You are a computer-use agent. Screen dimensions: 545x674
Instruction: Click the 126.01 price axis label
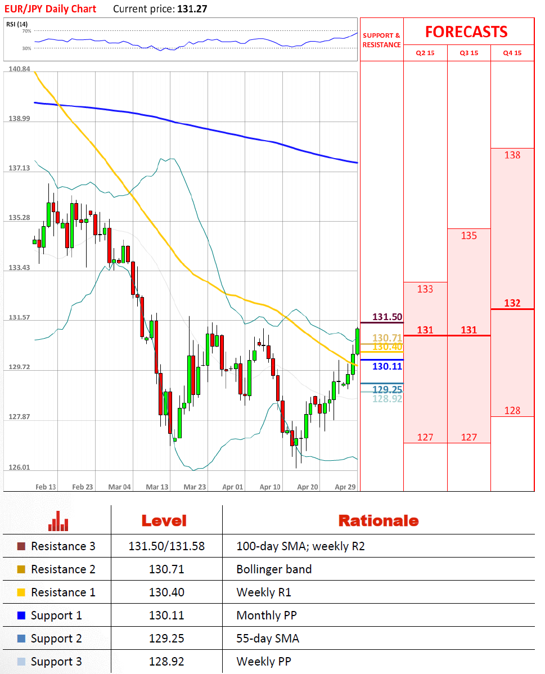[x=19, y=468]
